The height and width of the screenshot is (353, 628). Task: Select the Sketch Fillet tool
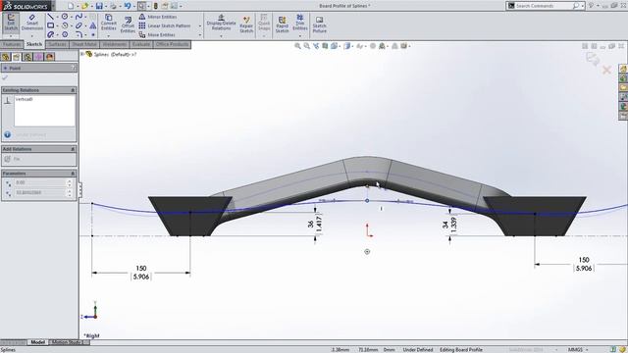pos(78,34)
